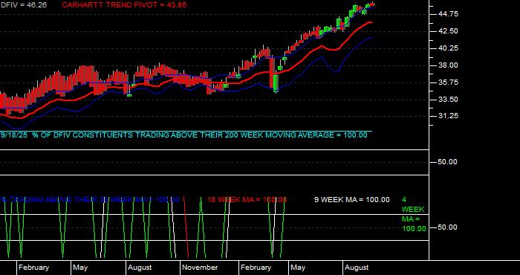Click the 35.75 price axis label
This screenshot has height=275, width=520.
pyautogui.click(x=449, y=82)
